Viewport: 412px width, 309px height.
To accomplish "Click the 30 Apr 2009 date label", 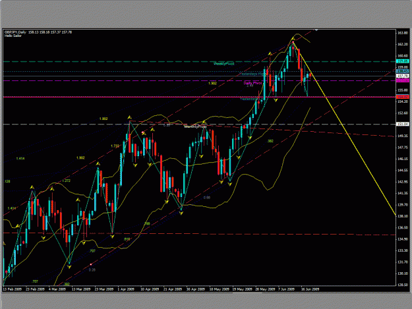I will pyautogui.click(x=196, y=289).
